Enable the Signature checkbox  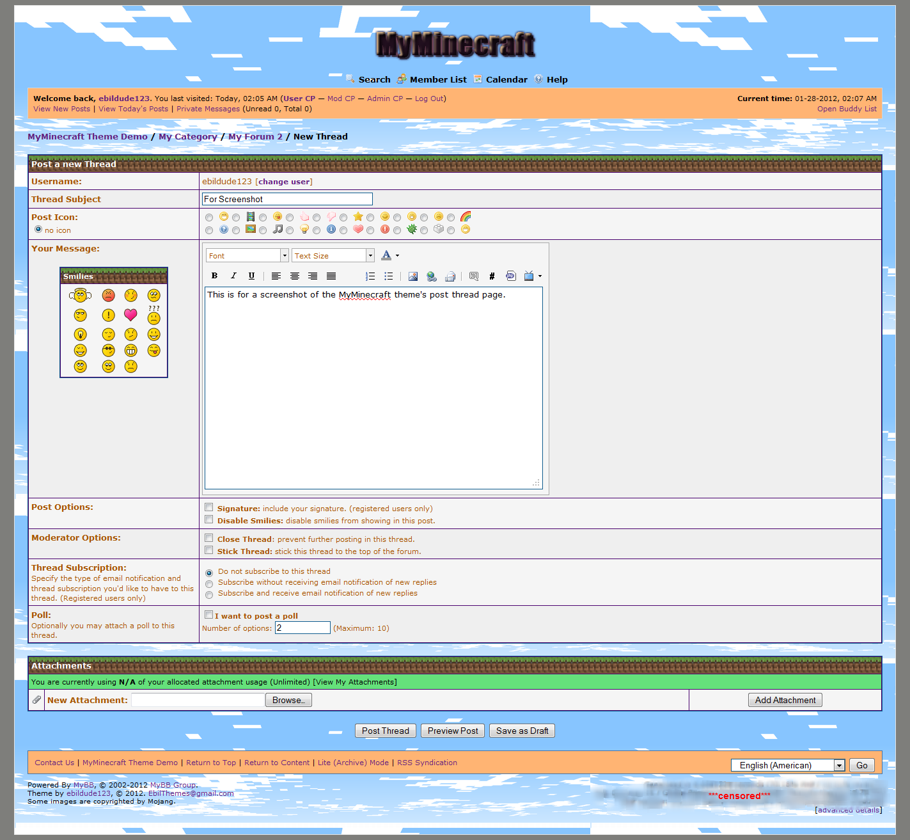click(209, 507)
